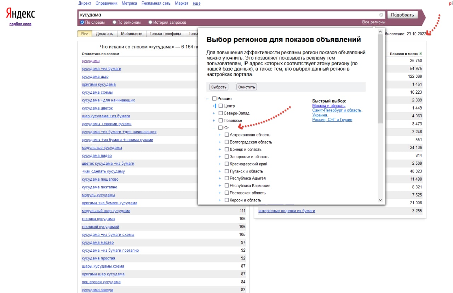Image resolution: width=453 pixels, height=293 pixels.
Task: Open Директ in top navigation
Action: (x=85, y=3)
